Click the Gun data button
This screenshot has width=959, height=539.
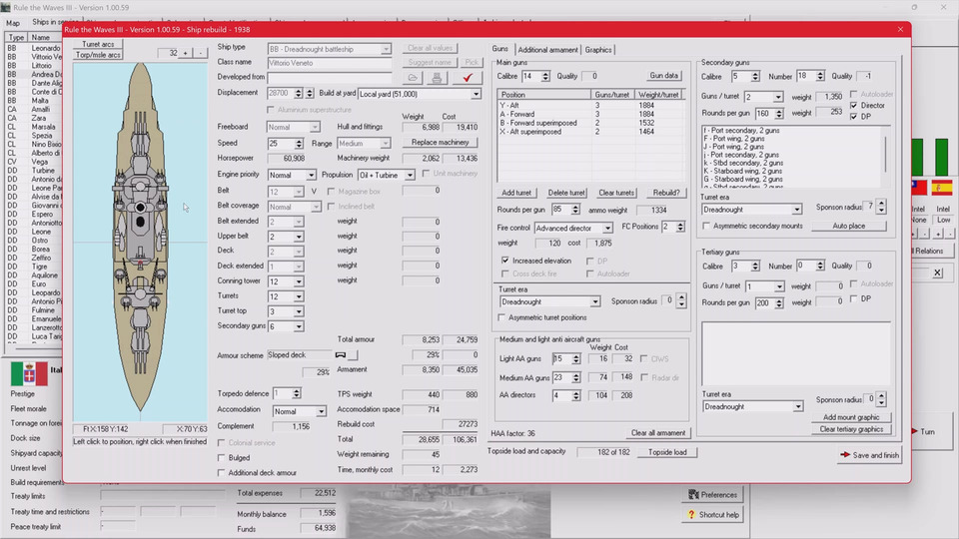click(663, 75)
